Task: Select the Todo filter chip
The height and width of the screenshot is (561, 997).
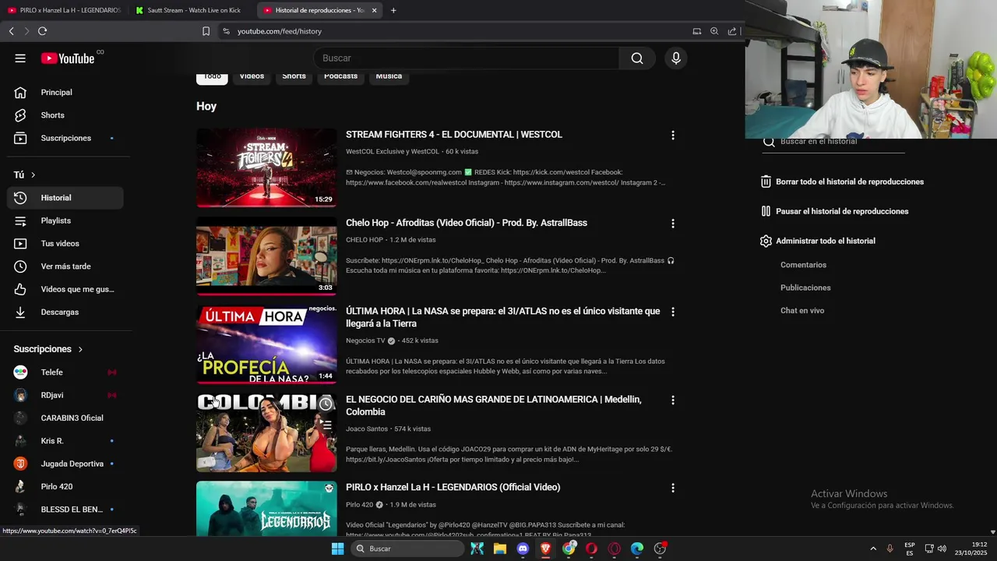Action: pyautogui.click(x=213, y=76)
